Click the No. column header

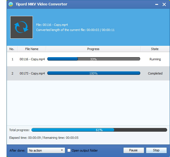(x=12, y=49)
